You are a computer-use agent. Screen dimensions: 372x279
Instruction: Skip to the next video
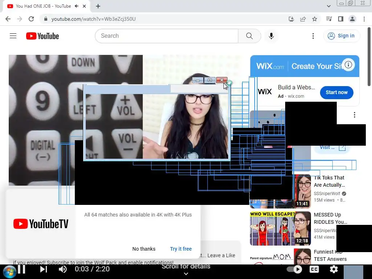click(x=44, y=269)
